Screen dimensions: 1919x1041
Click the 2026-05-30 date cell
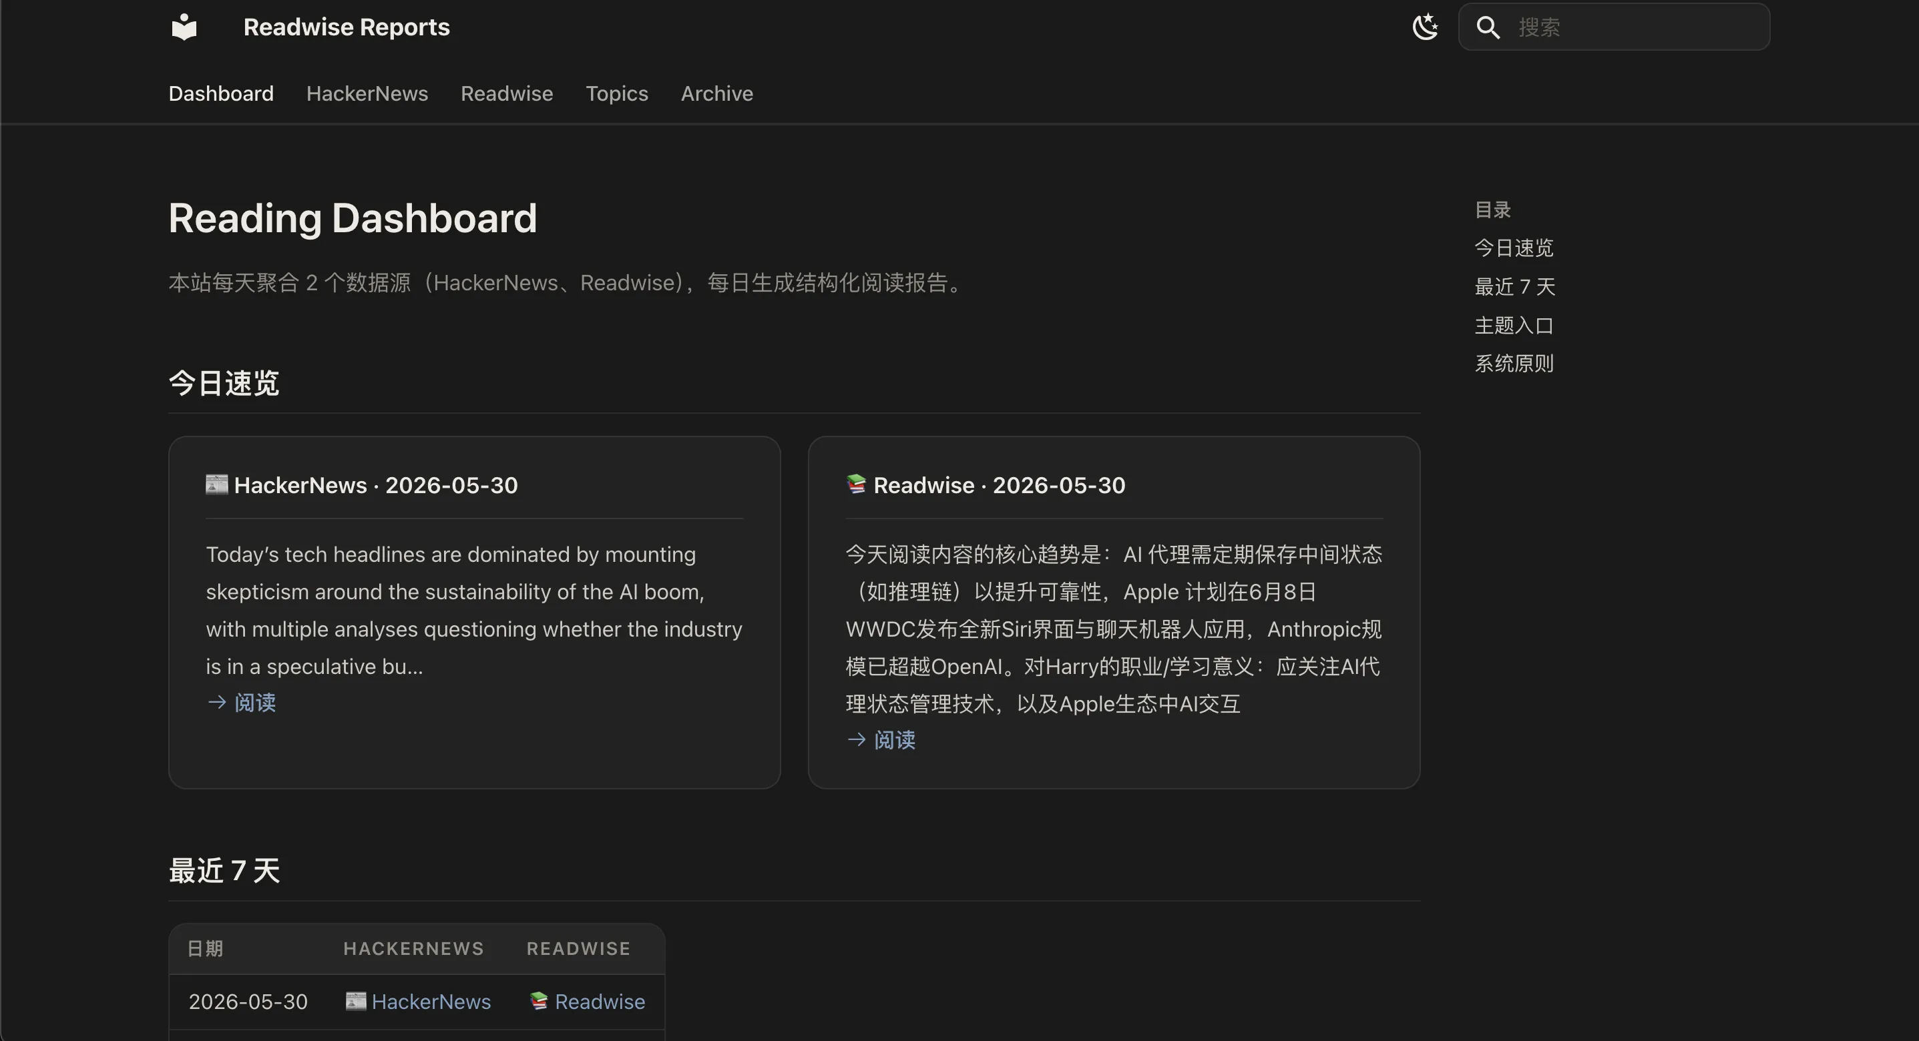click(x=248, y=1002)
